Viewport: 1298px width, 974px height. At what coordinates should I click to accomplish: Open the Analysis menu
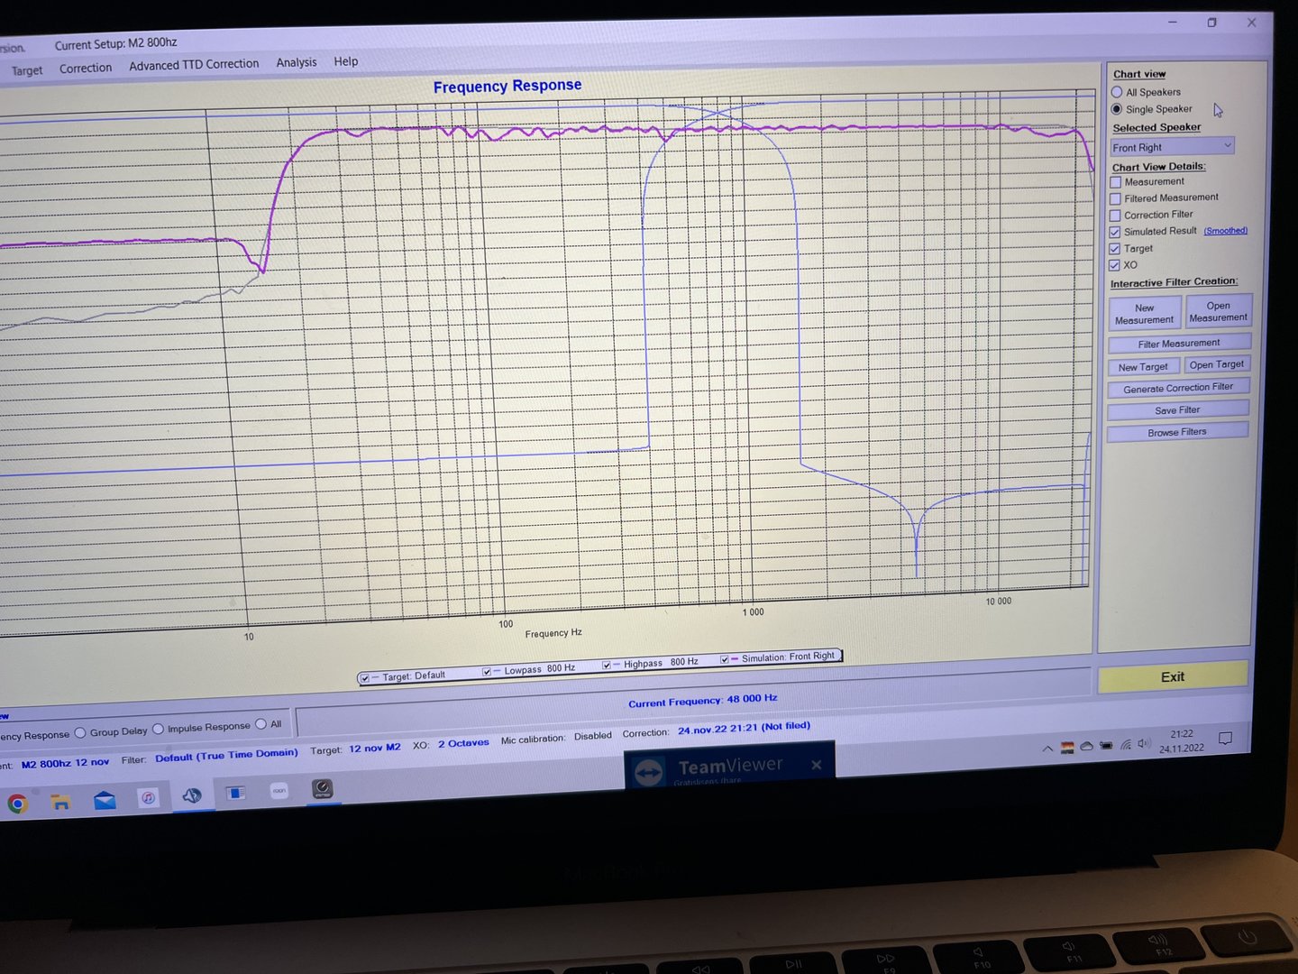(x=297, y=62)
